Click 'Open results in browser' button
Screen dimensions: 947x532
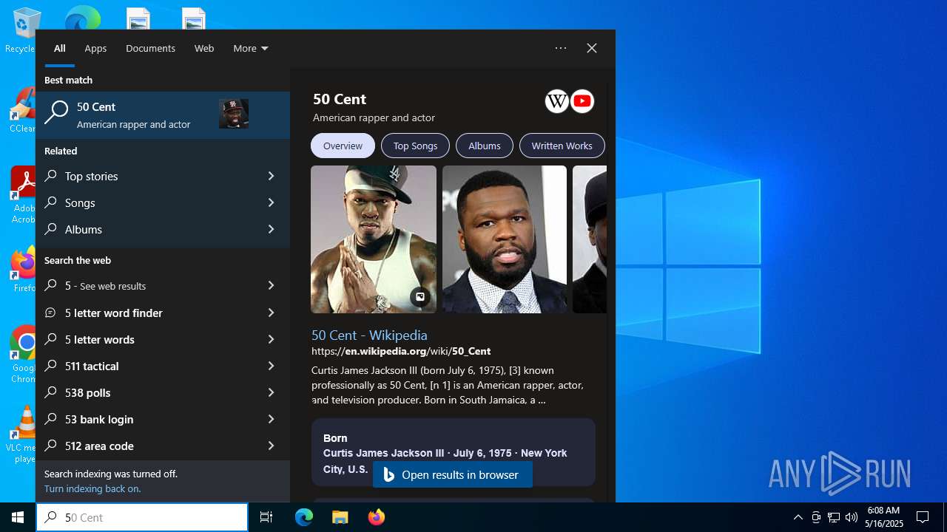pyautogui.click(x=453, y=474)
